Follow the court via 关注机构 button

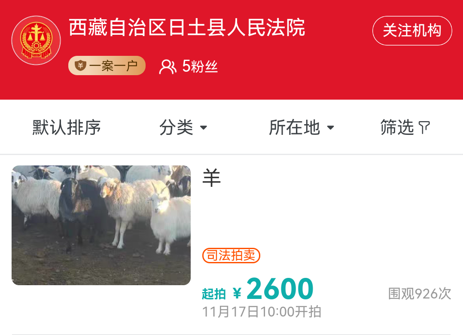[x=412, y=30]
